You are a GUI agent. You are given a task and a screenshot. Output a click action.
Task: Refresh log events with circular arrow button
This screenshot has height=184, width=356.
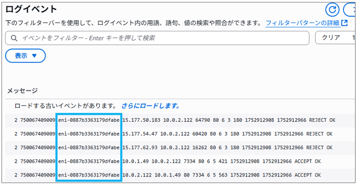click(x=332, y=10)
